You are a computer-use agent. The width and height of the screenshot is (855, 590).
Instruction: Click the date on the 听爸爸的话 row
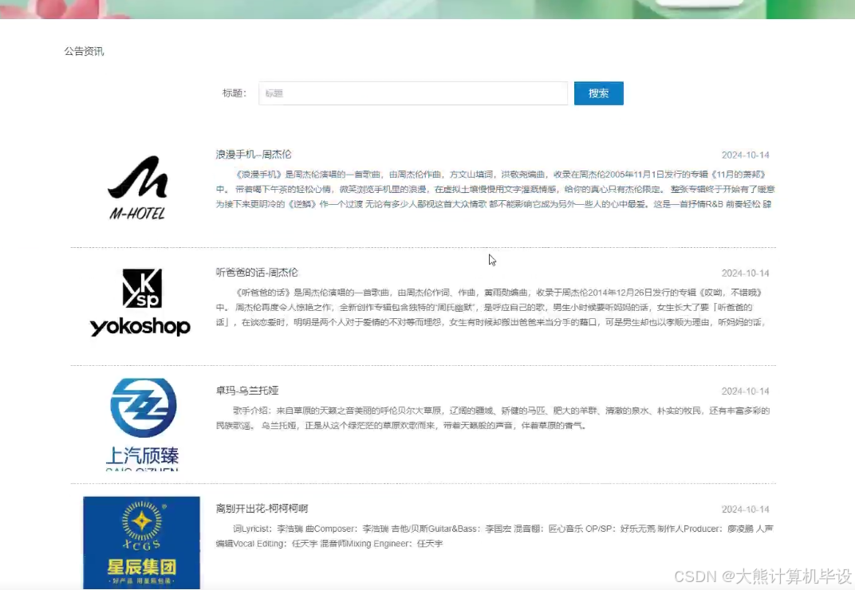[x=746, y=273]
